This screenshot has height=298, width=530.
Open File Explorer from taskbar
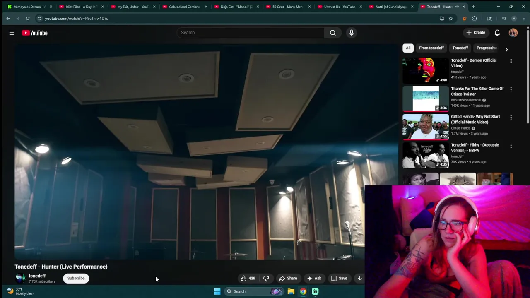291,291
